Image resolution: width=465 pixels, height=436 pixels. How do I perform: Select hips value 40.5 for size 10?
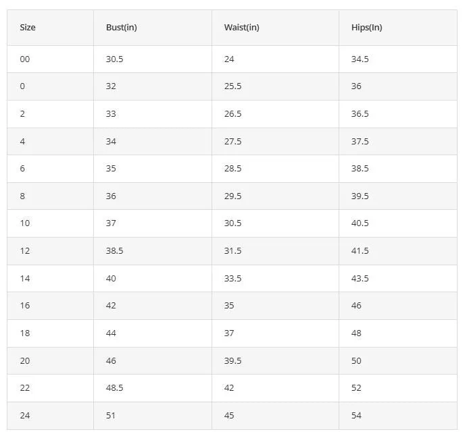[x=360, y=223]
